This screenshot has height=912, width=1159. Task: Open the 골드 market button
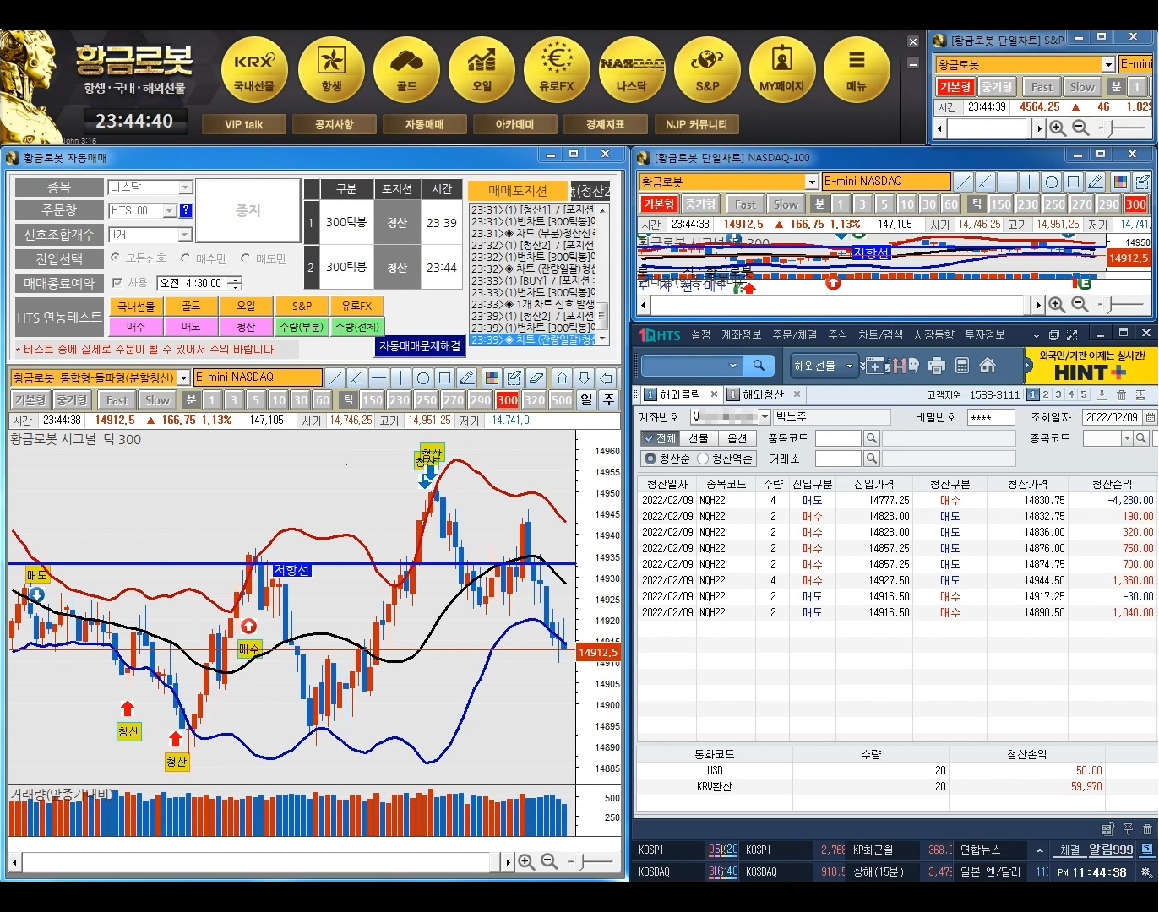(x=406, y=70)
